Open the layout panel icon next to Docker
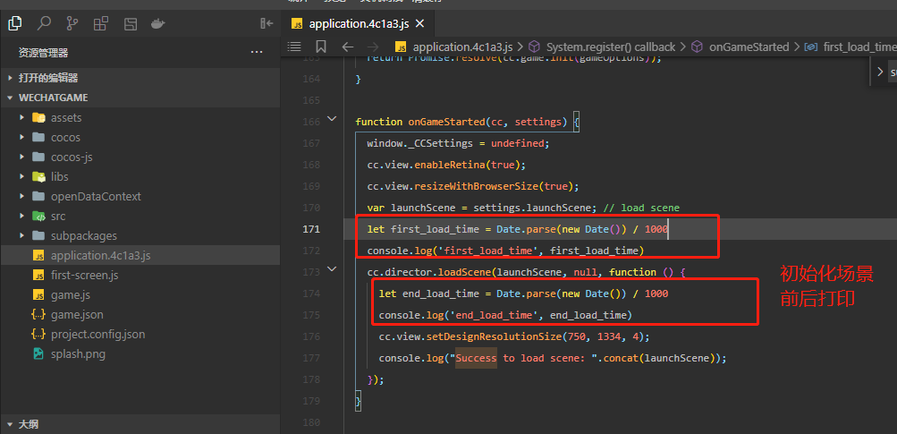This screenshot has width=897, height=434. click(131, 23)
